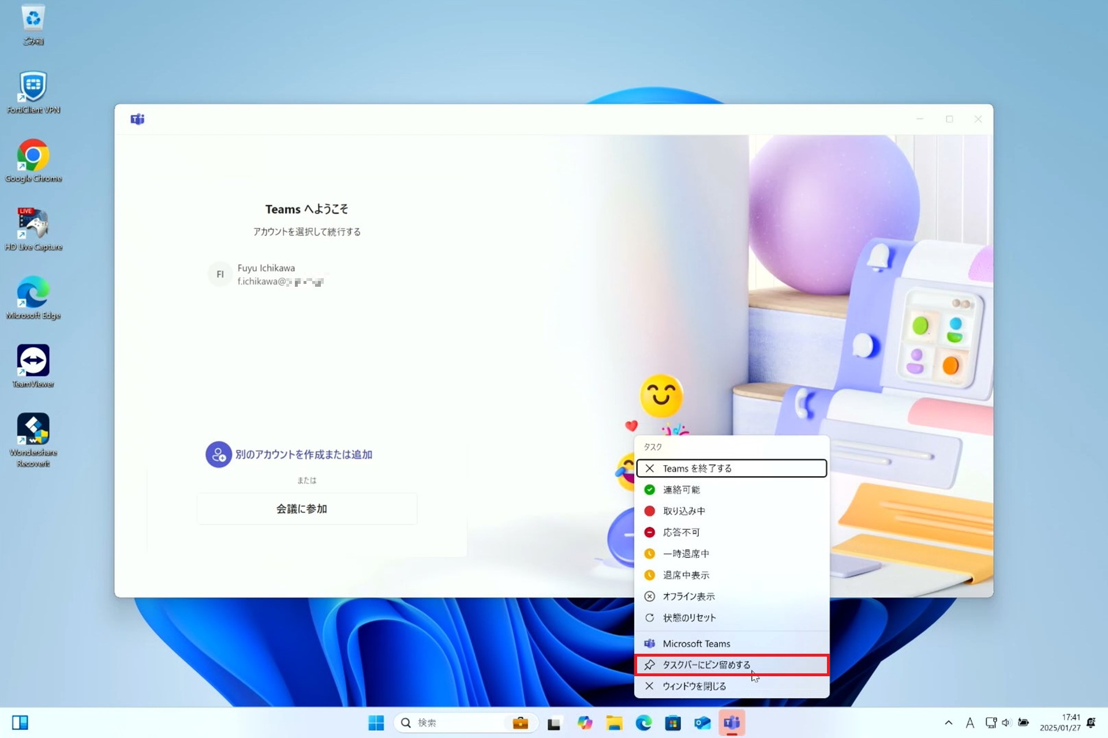The width and height of the screenshot is (1108, 738).
Task: Click タスクバーにピン留めする
Action: coord(731,665)
